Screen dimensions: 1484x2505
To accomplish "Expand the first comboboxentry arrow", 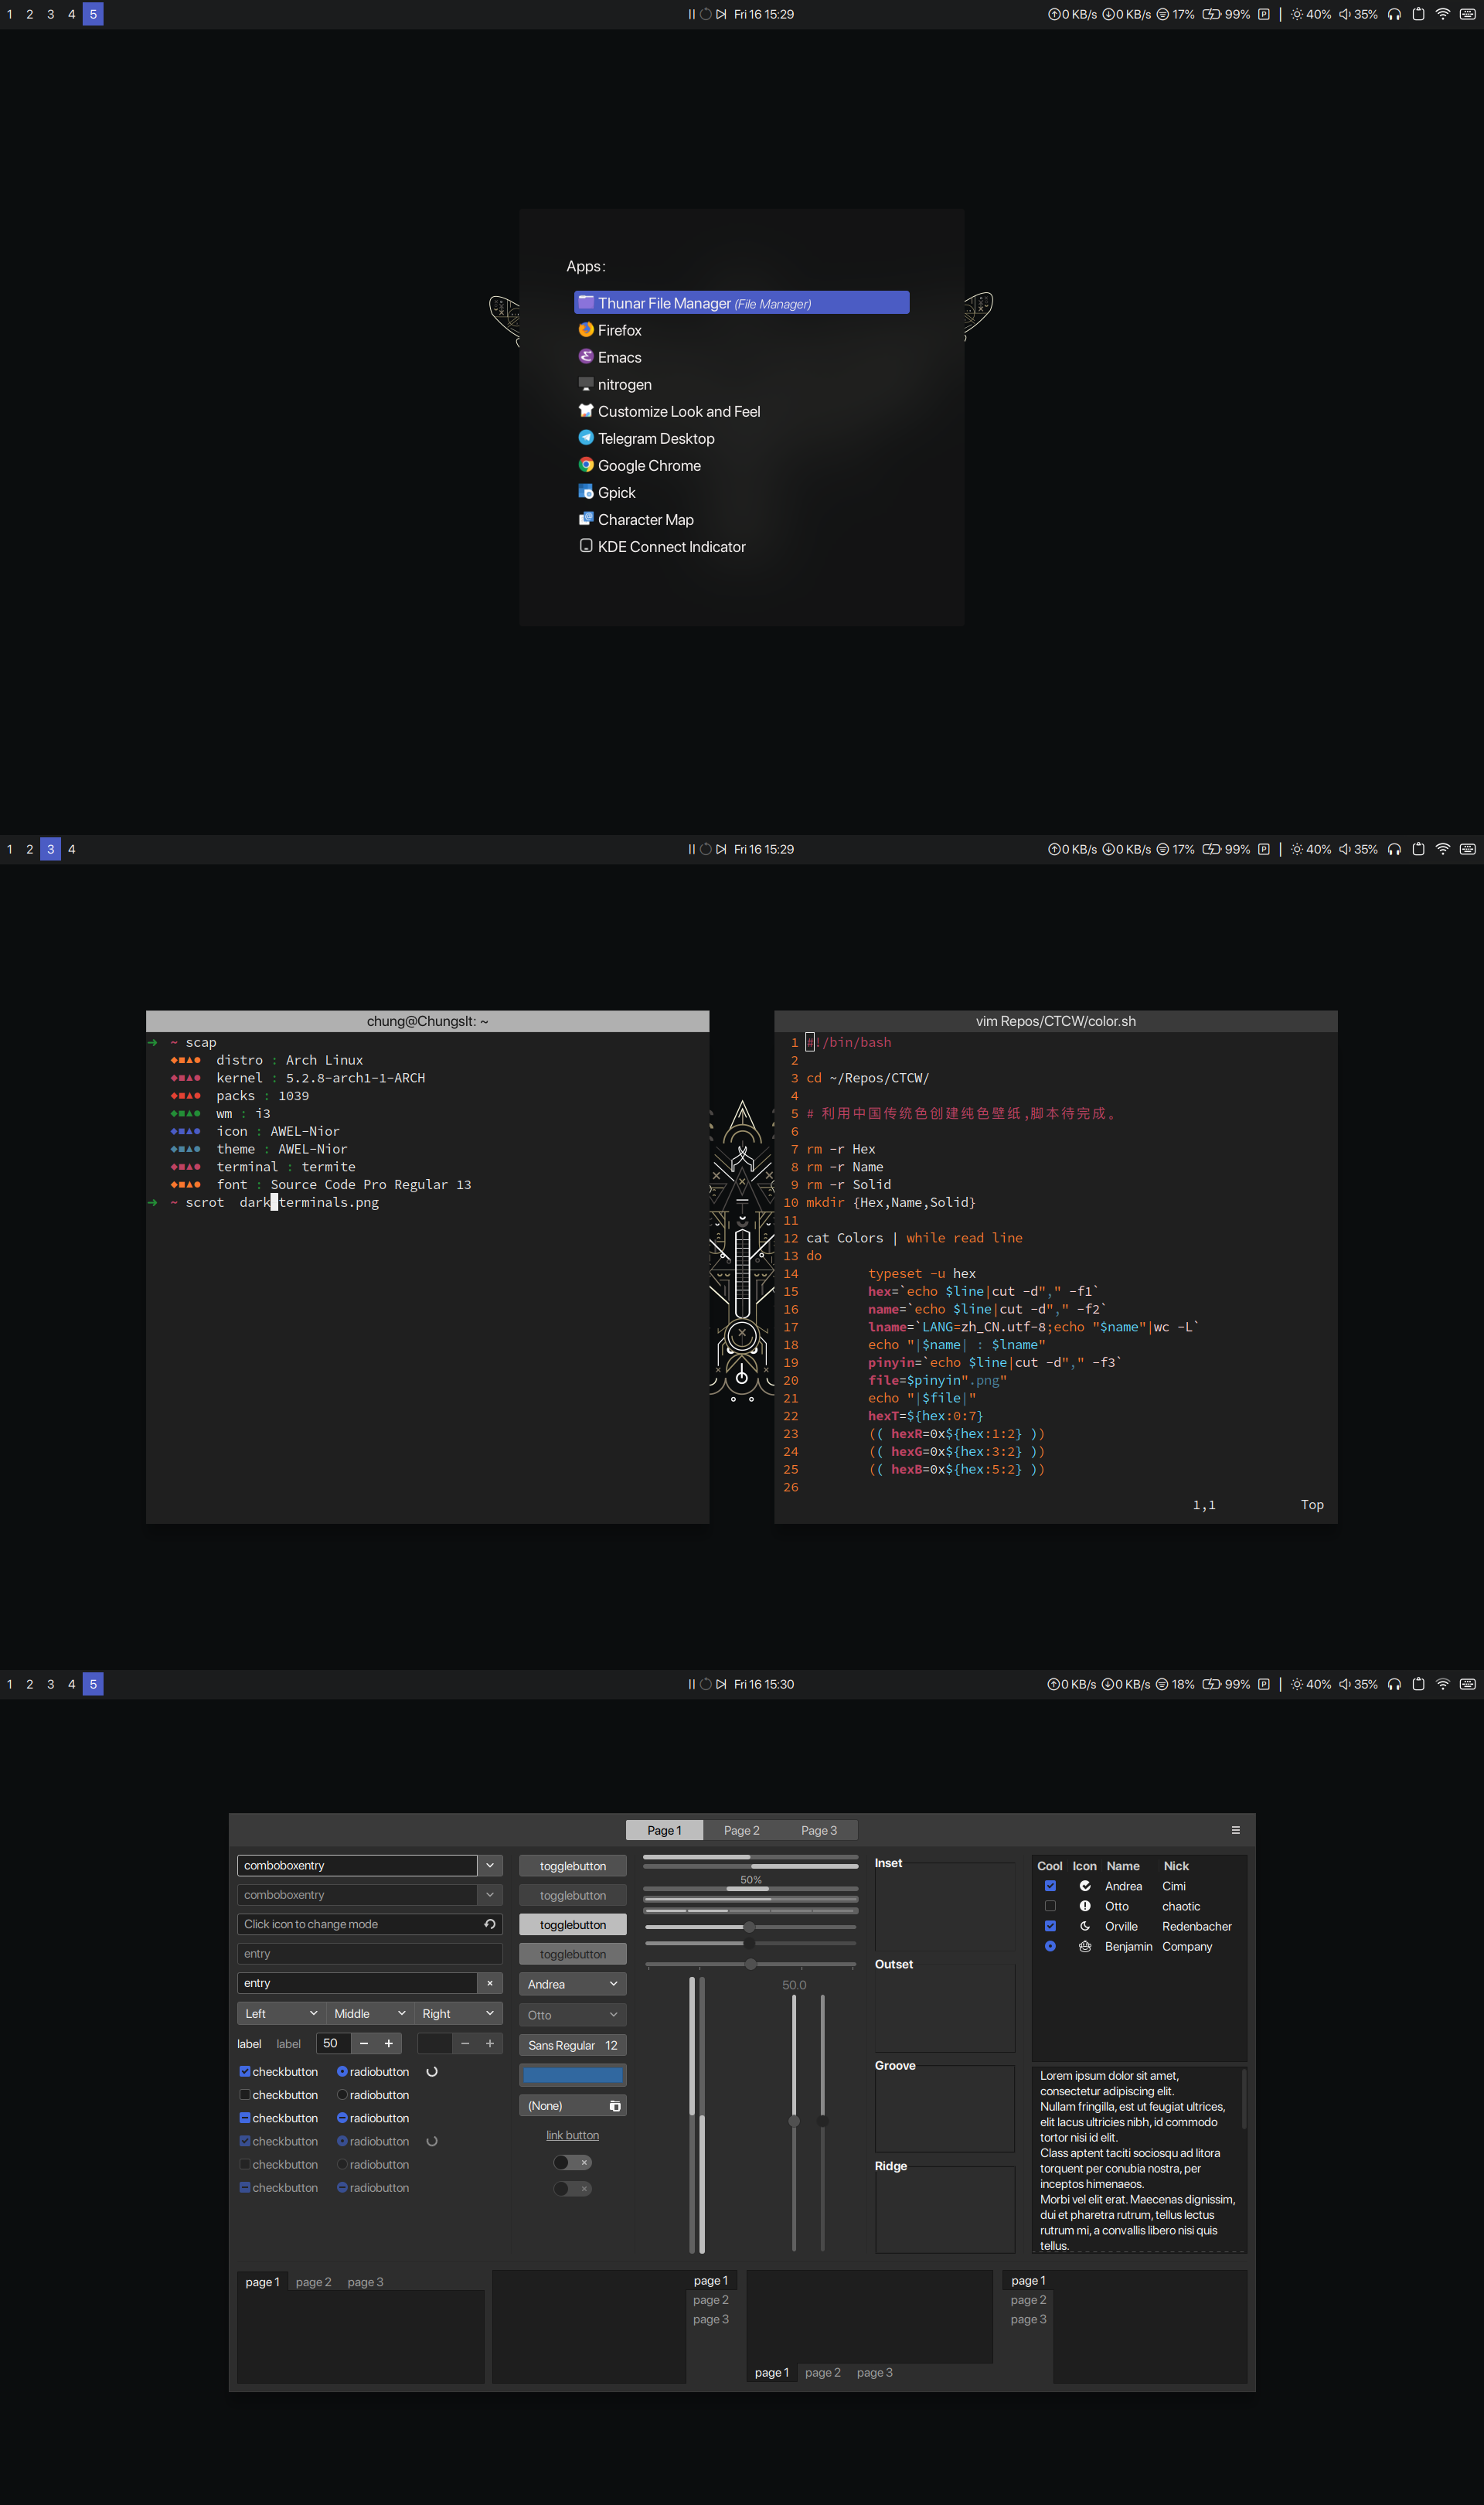I will click(490, 1865).
